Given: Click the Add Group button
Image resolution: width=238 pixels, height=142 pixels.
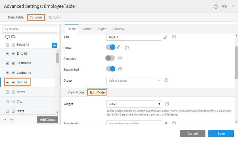Looking at the screenshot, I should pyautogui.click(x=48, y=120).
